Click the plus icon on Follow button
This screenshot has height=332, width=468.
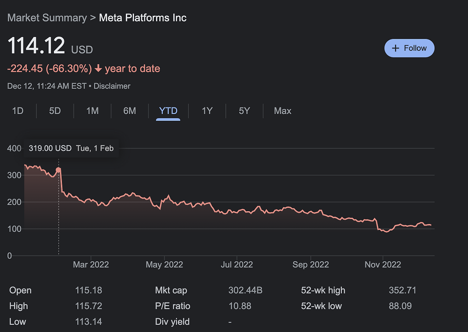[395, 48]
